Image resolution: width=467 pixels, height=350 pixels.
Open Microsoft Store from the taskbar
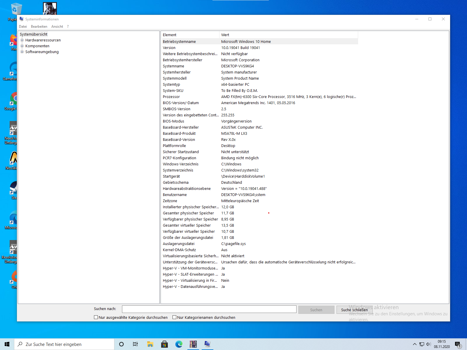[x=164, y=344]
